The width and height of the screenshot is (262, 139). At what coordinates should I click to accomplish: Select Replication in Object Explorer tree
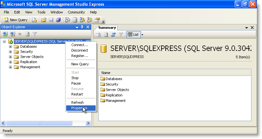(29, 62)
